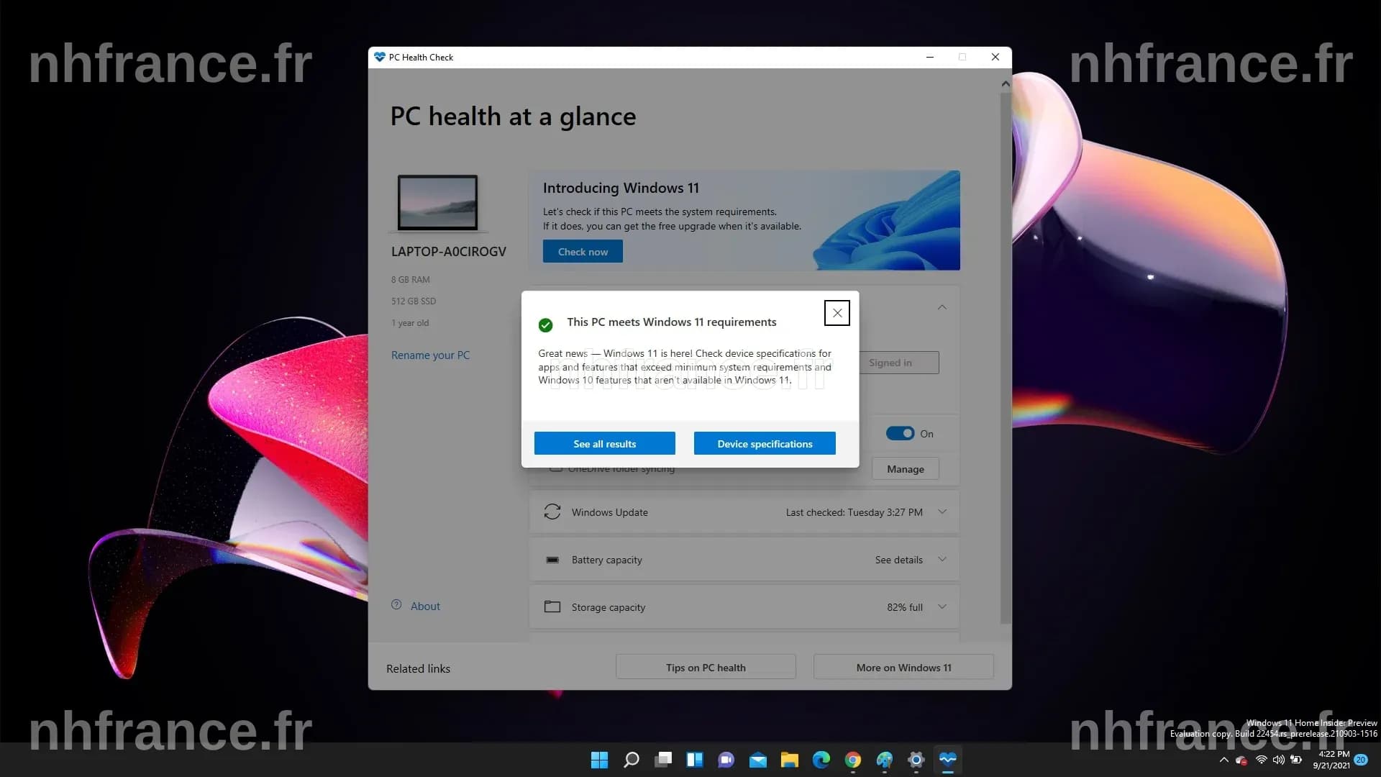The width and height of the screenshot is (1381, 777).
Task: Open the clock and date flyout
Action: pos(1331,760)
